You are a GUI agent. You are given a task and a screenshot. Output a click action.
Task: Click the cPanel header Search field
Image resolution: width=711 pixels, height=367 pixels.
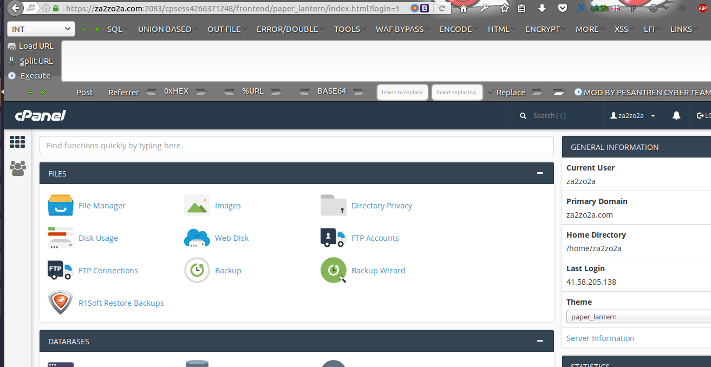click(x=557, y=115)
